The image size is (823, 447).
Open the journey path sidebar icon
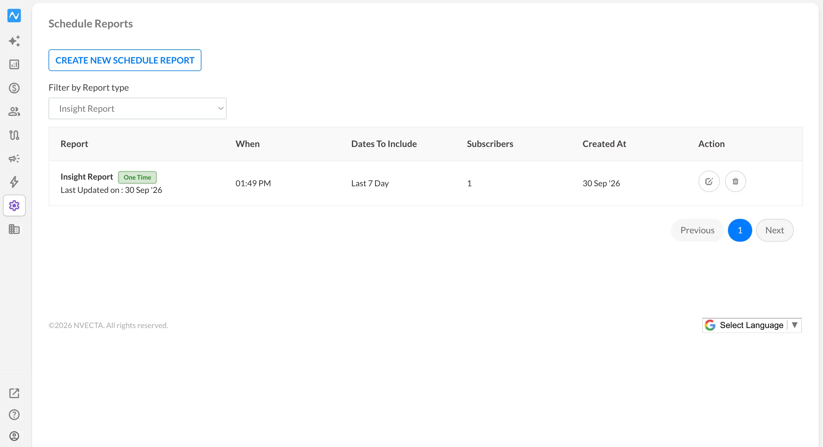(14, 135)
